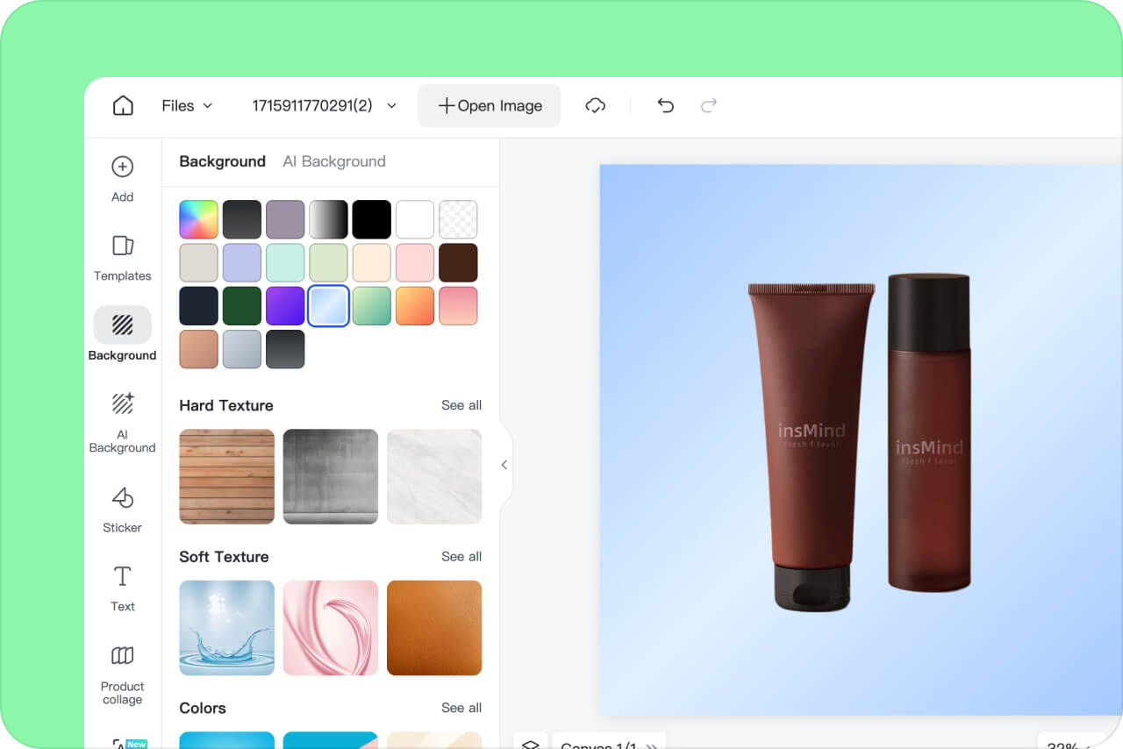
Task: Choose the dark navy swatch
Action: pos(198,306)
